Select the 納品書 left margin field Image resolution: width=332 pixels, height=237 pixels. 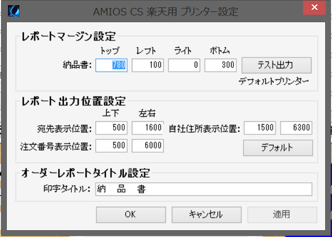148,65
